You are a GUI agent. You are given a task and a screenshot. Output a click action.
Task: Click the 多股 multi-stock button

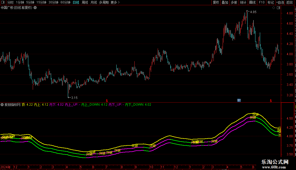click(x=234, y=2)
